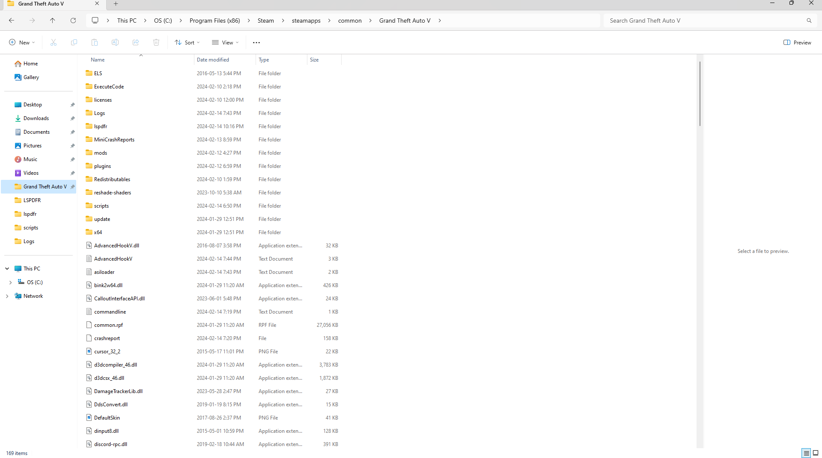
Task: Select the mods folder icon
Action: point(89,153)
